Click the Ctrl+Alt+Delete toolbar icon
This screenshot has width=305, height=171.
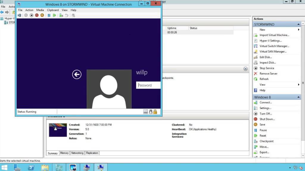point(19,15)
